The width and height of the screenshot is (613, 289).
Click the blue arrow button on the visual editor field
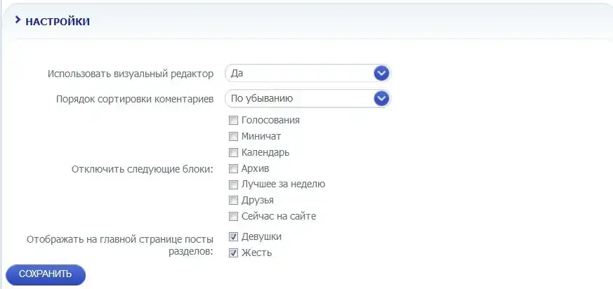click(381, 74)
